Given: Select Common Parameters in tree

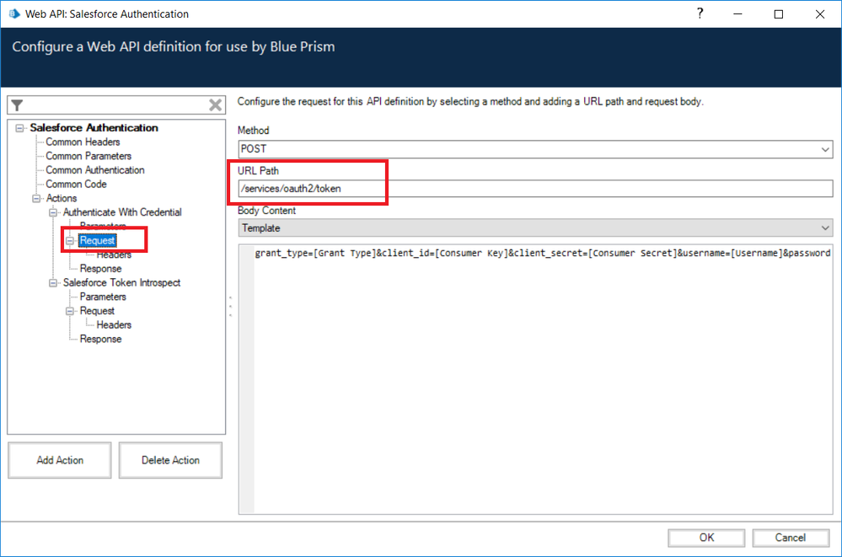Looking at the screenshot, I should pos(88,156).
